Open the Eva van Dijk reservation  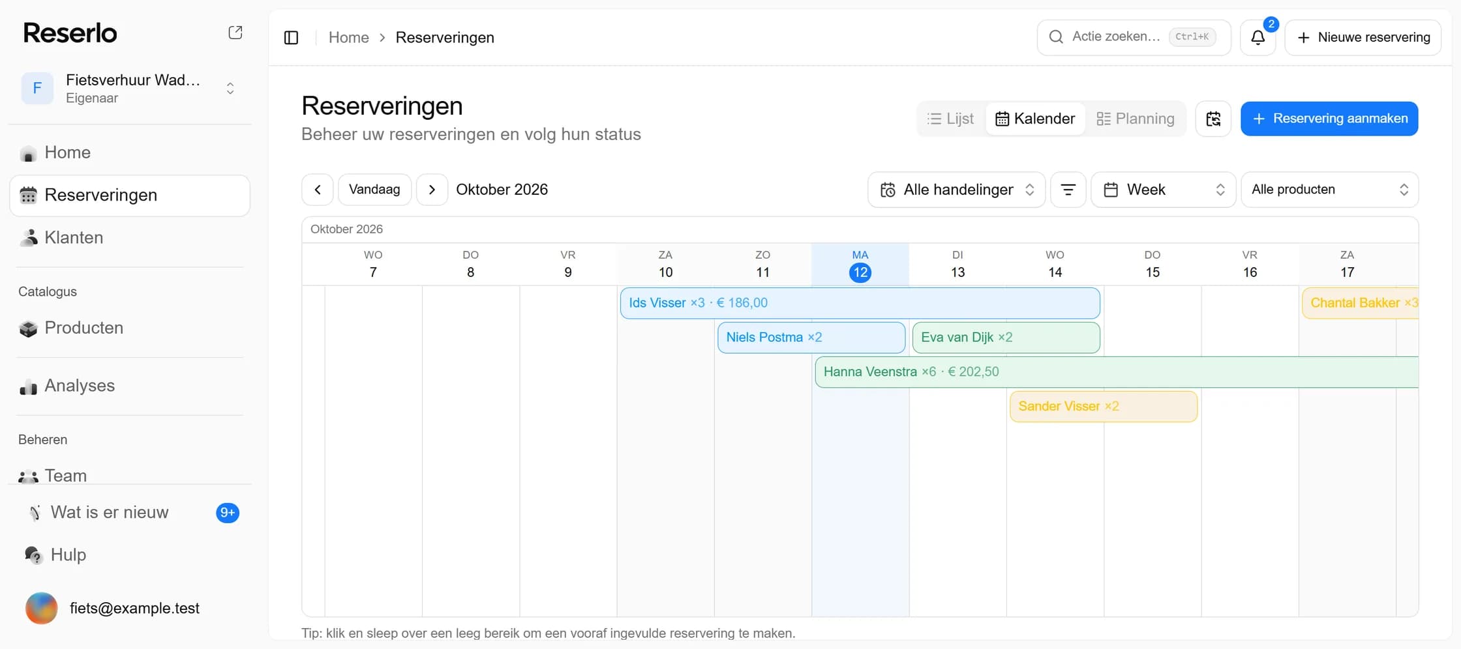(1006, 338)
